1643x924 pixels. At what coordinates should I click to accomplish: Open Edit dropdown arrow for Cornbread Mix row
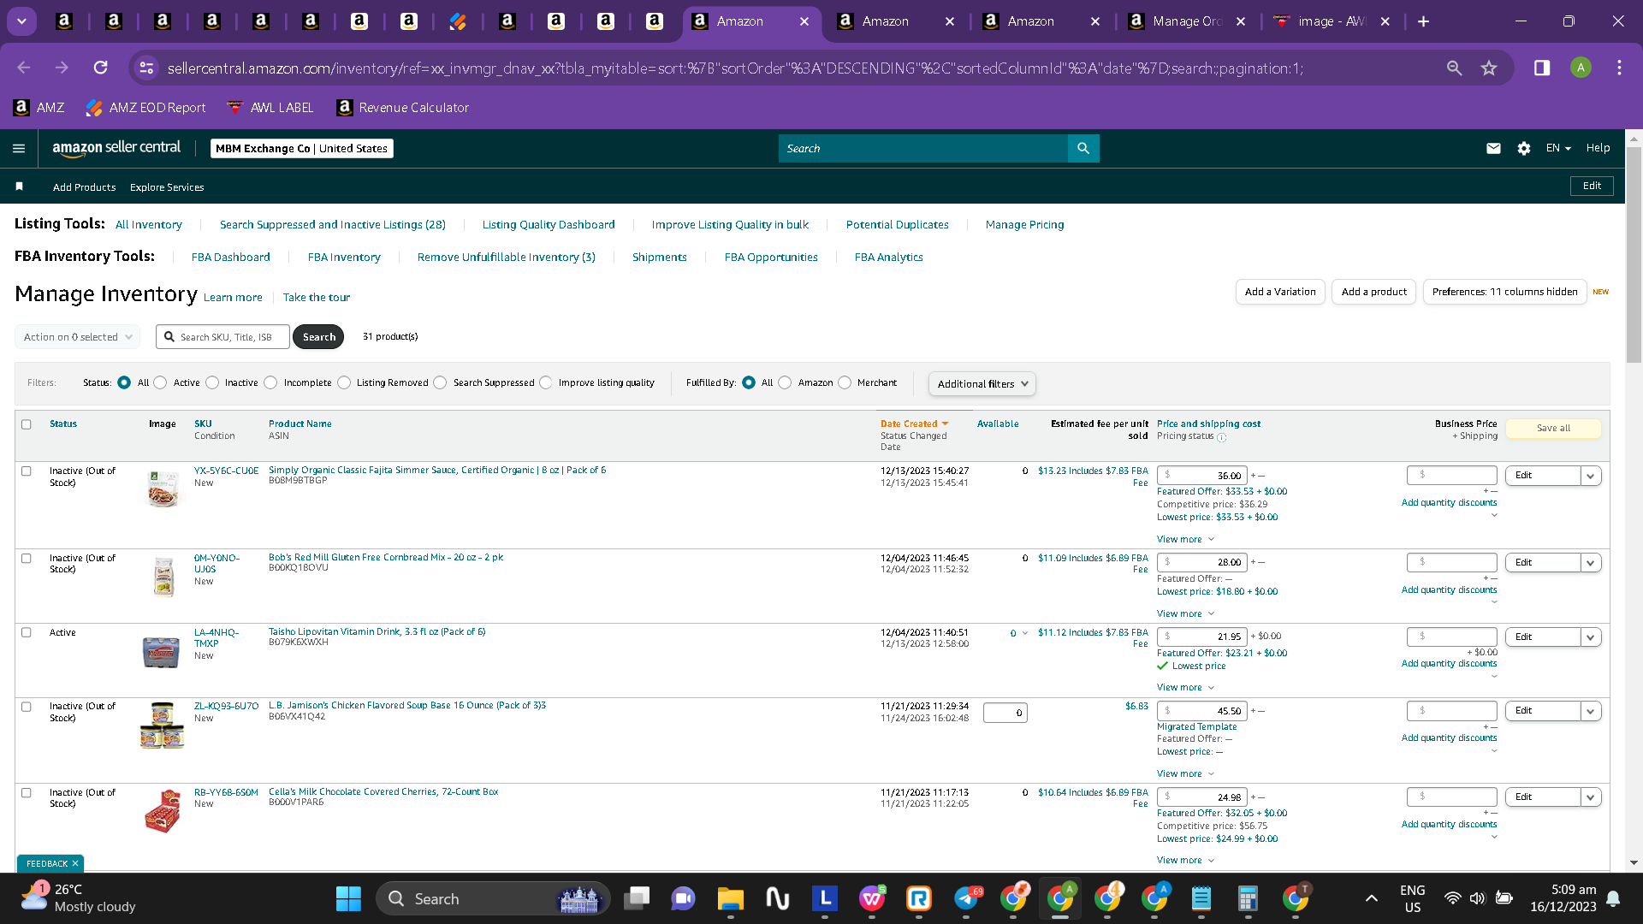point(1591,563)
